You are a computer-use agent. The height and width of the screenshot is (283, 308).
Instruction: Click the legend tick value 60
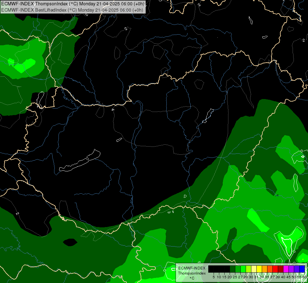click(x=305, y=277)
